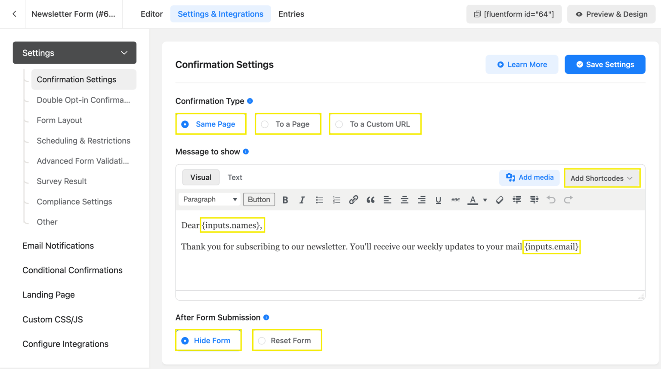Apply strikethrough formatting
Viewport: 661px width, 369px height.
[x=455, y=199]
